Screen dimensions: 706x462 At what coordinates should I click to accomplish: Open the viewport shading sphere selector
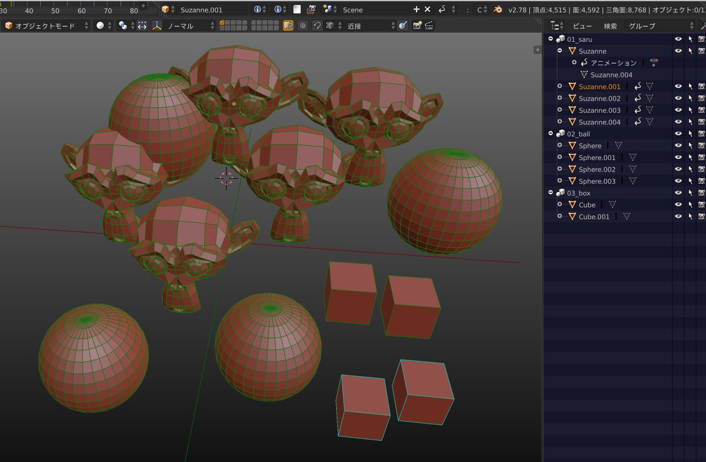click(104, 26)
